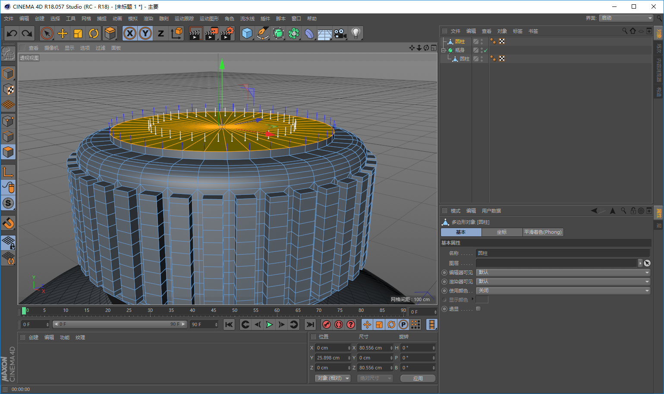Enable Axis mode tool

pyautogui.click(x=8, y=172)
